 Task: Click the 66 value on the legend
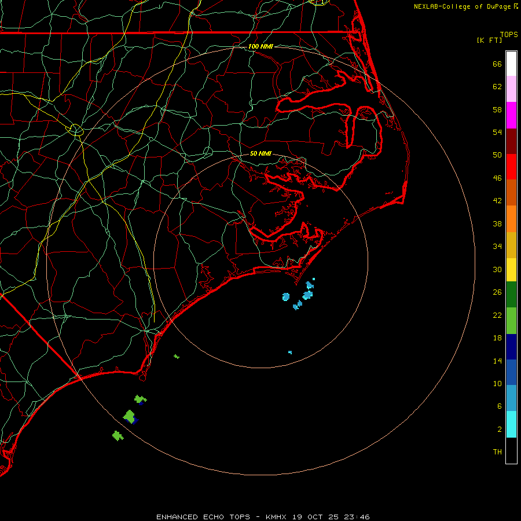[x=497, y=64]
